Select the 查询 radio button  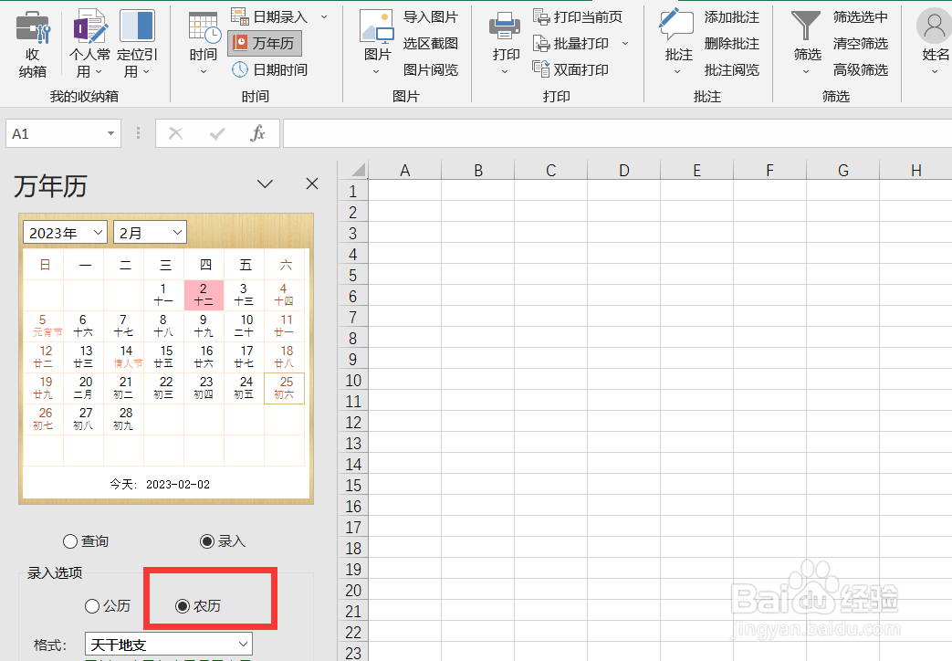pos(70,541)
